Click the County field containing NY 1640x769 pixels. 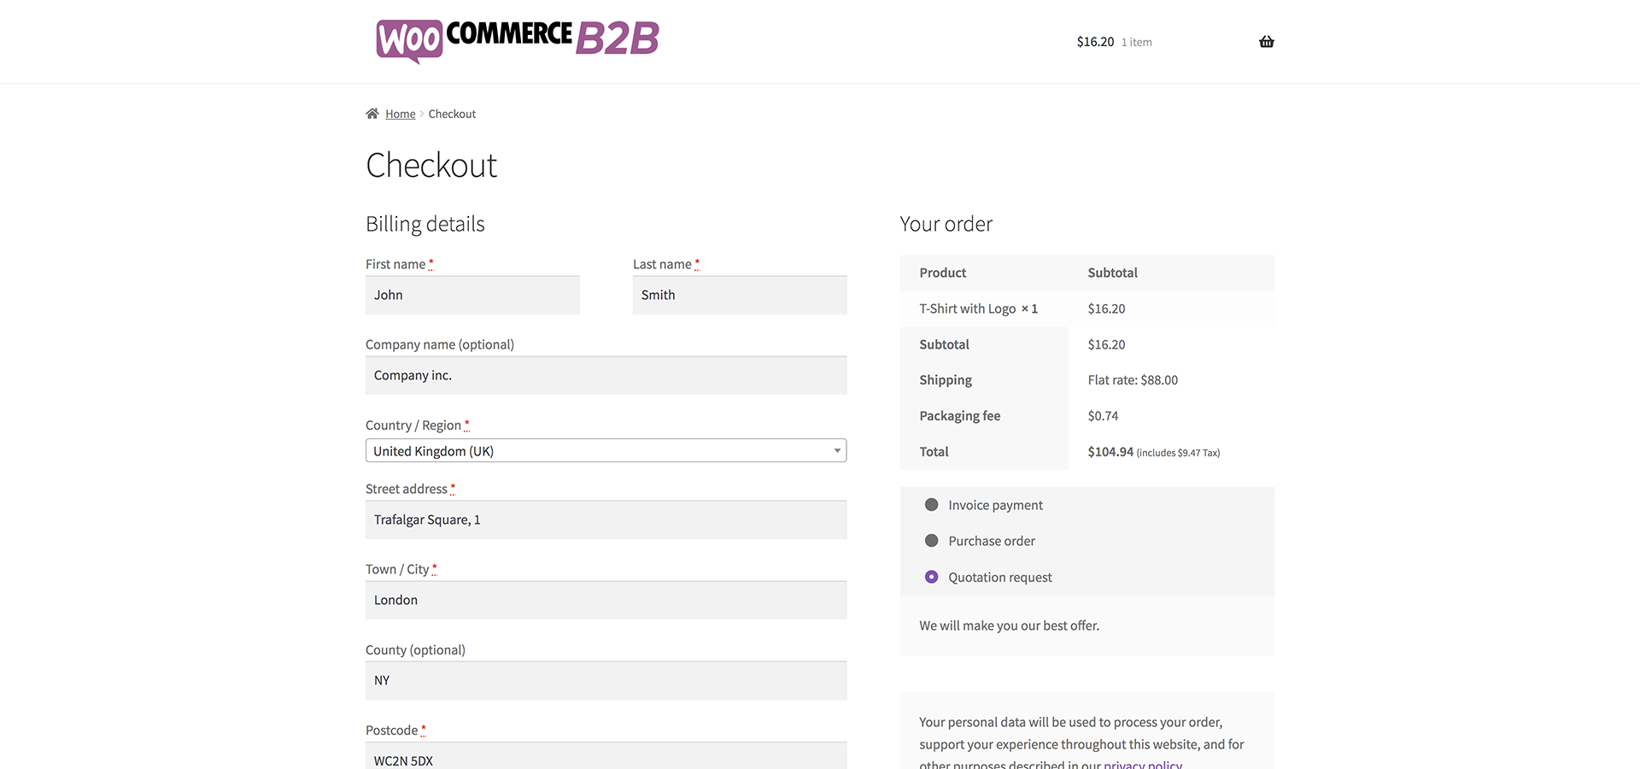[x=606, y=681]
